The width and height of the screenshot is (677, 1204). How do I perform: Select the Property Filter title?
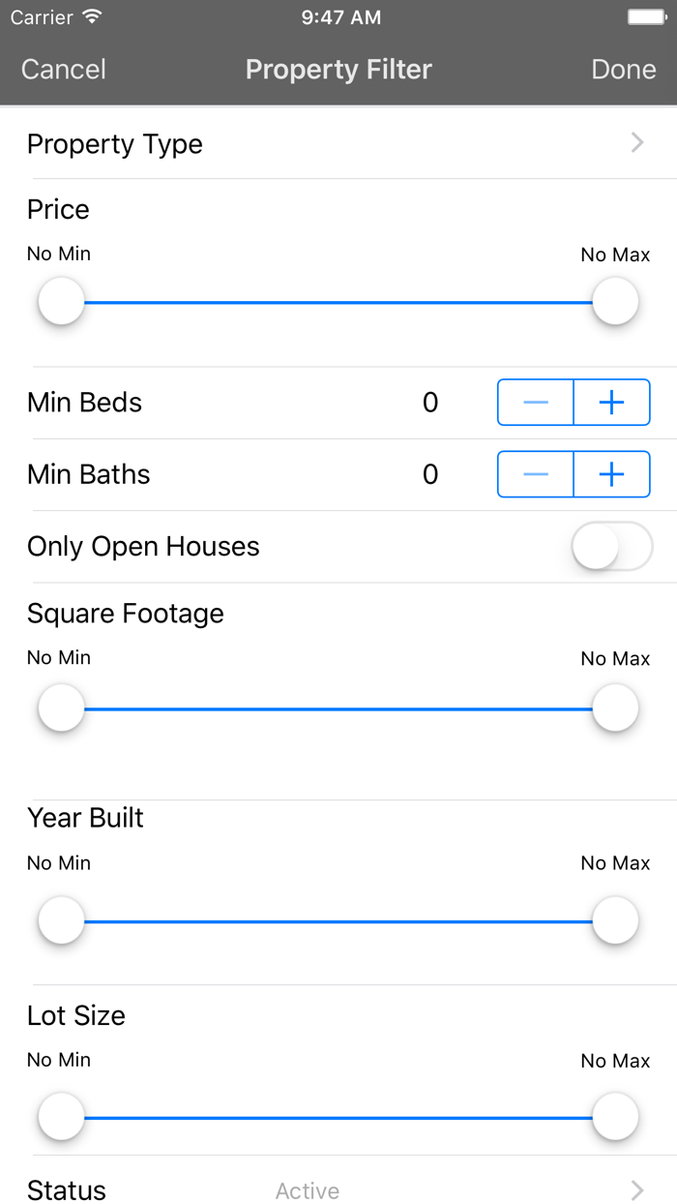338,69
